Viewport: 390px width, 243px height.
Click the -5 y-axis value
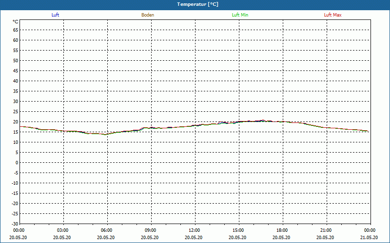(x=16, y=173)
